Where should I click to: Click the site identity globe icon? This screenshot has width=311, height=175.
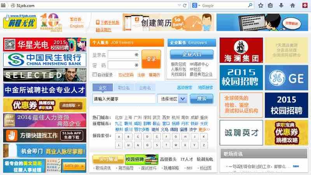(13, 5)
